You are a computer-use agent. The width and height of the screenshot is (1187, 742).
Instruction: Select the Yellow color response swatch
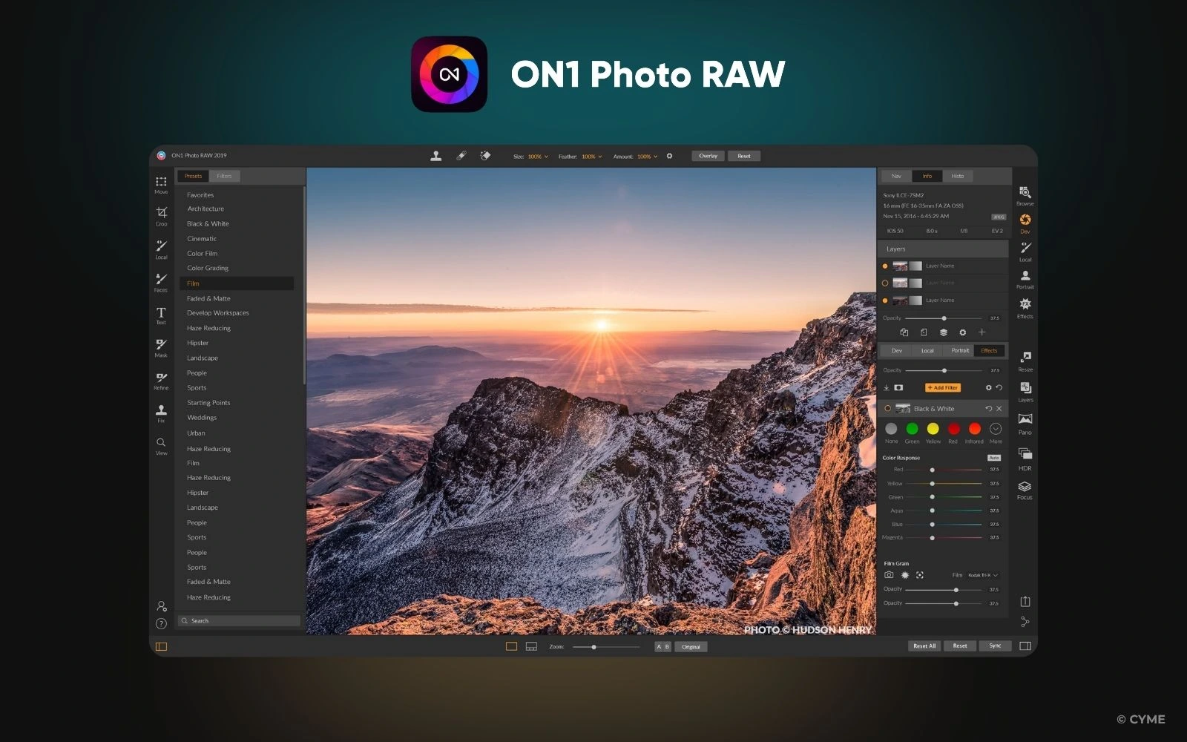[933, 429]
